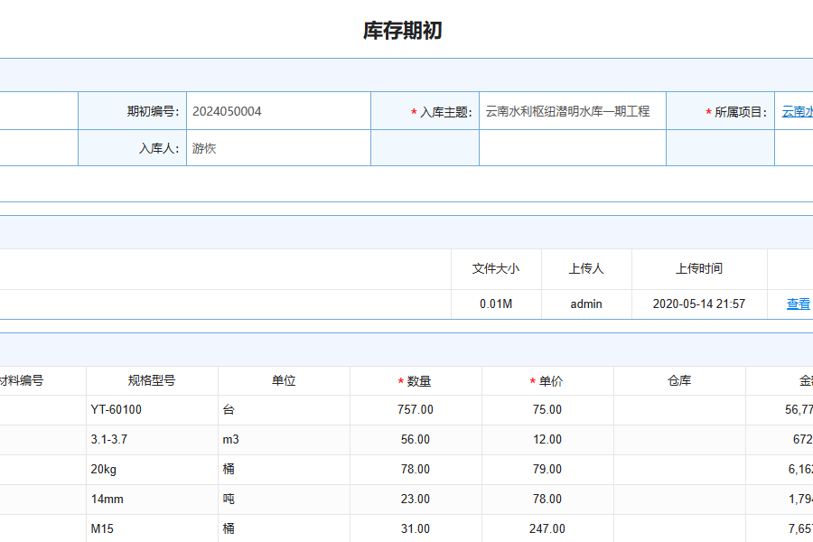The height and width of the screenshot is (542, 813).
Task: Click the 数量 column header
Action: coord(416,381)
